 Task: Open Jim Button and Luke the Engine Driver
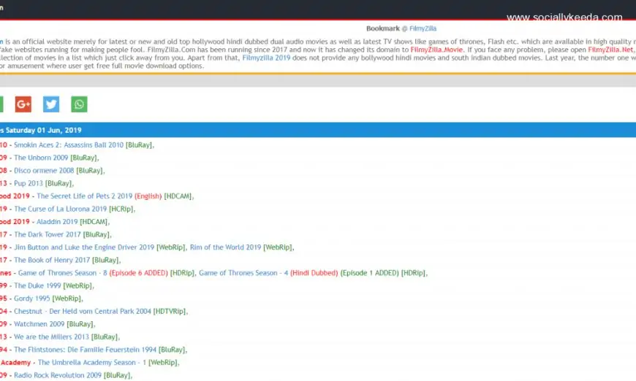point(84,247)
